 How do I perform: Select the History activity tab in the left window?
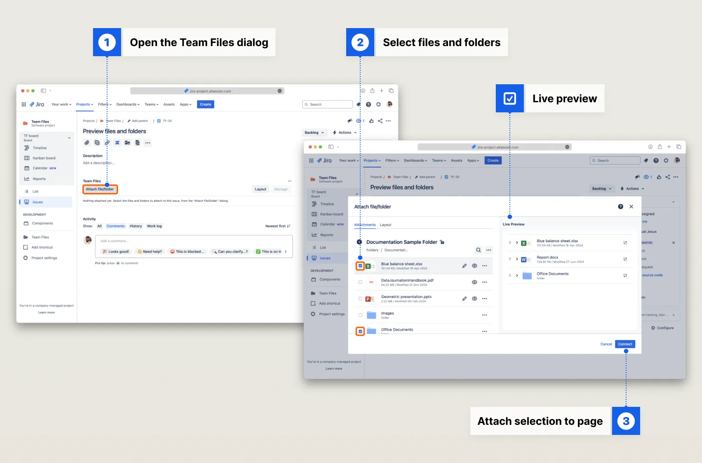(x=136, y=226)
